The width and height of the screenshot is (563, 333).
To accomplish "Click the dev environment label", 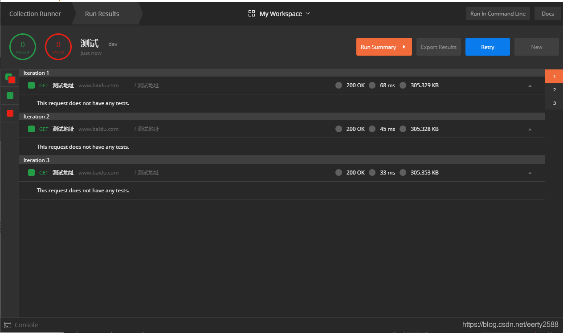I will pyautogui.click(x=113, y=44).
